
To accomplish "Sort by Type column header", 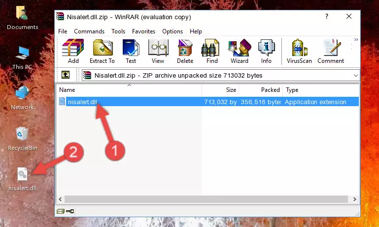I will point(321,89).
